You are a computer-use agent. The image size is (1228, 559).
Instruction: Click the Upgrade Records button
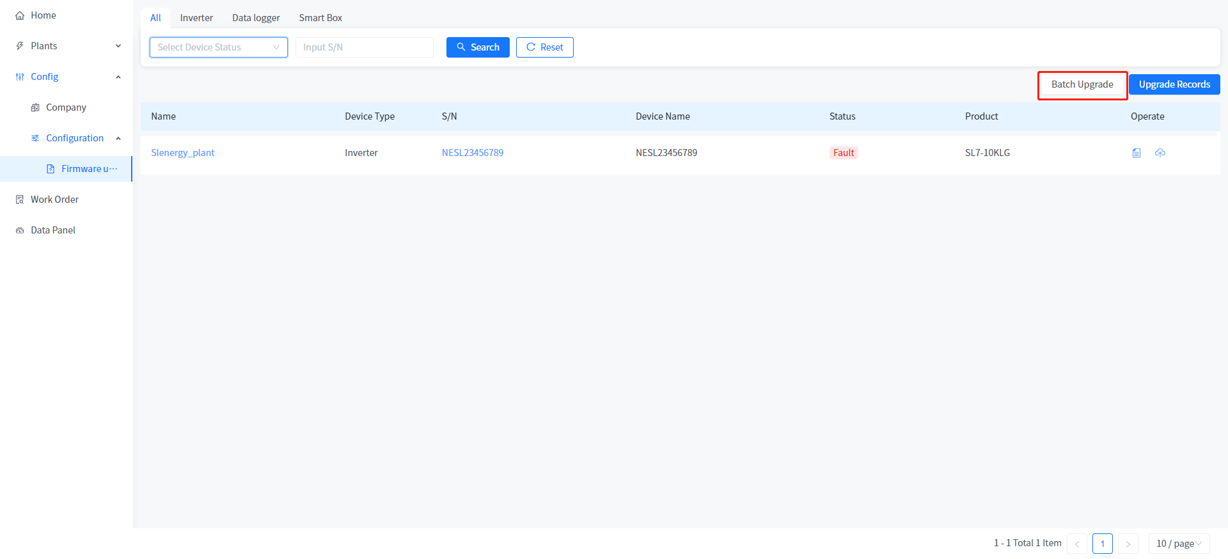[x=1174, y=84]
